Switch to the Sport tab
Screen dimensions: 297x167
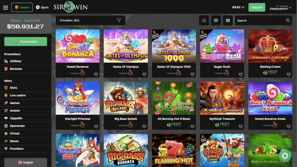pyautogui.click(x=42, y=7)
